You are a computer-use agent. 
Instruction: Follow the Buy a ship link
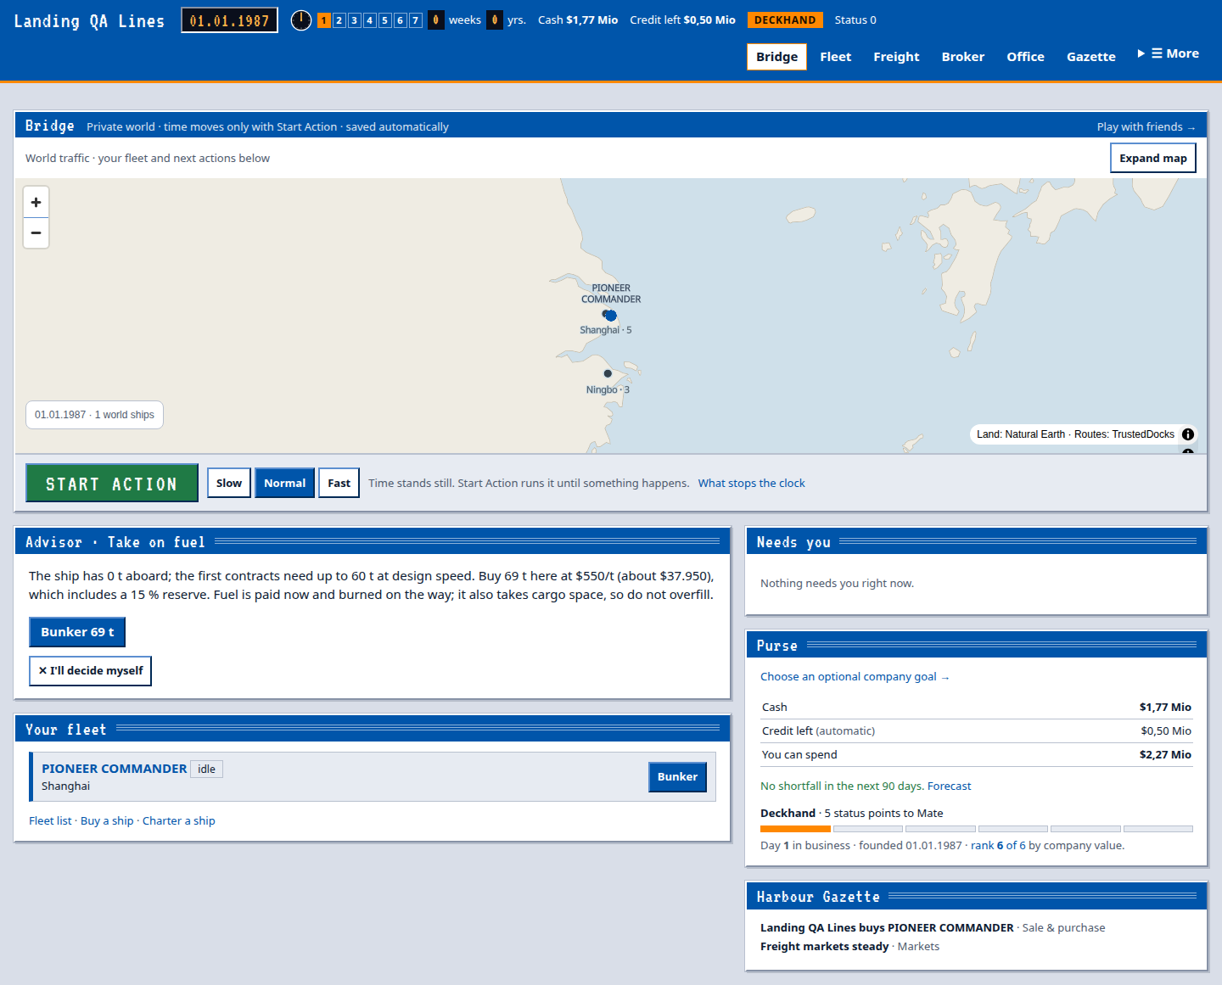[x=107, y=821]
